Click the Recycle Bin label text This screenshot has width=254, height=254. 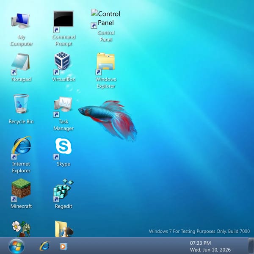(21, 121)
